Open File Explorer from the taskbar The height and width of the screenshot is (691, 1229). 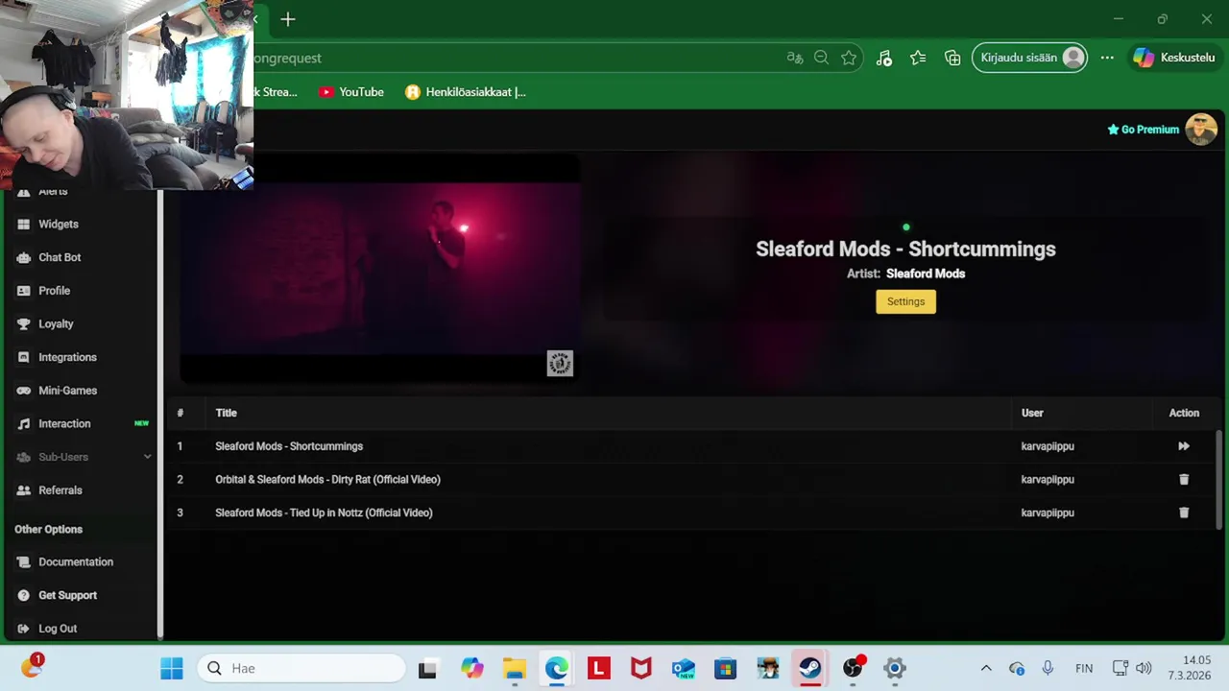[514, 668]
